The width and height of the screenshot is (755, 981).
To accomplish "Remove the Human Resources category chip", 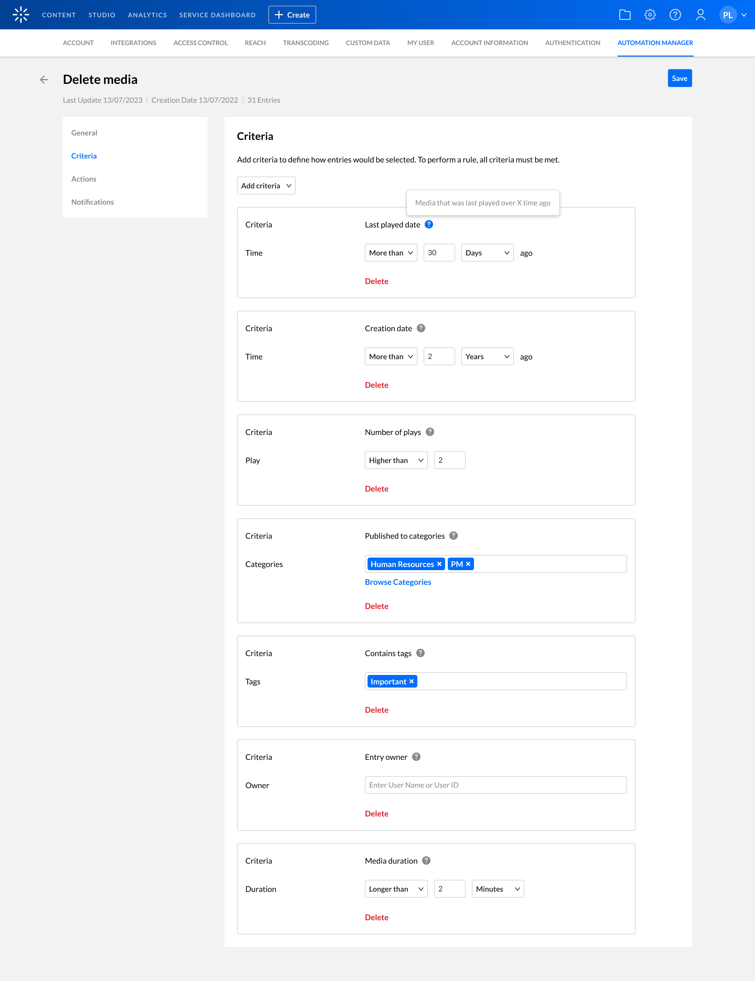I will pos(440,564).
